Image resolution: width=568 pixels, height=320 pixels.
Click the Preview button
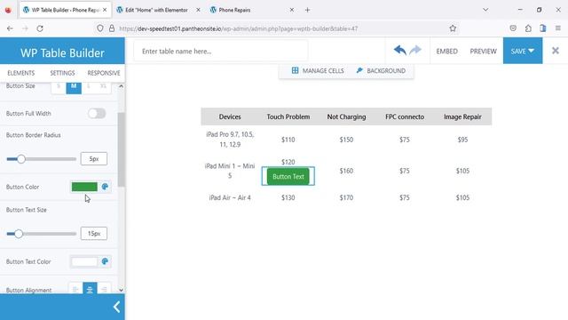coord(483,52)
